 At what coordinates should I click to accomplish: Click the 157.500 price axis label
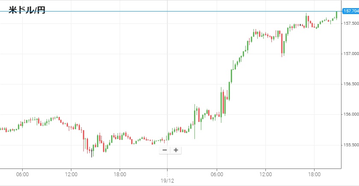350,23
